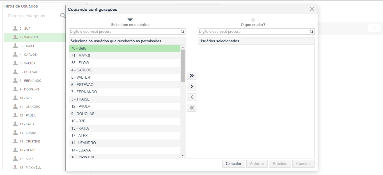Click user icon next to 6 - ESTEVAO in sidebar
The image size is (383, 175).
pyautogui.click(x=15, y=72)
